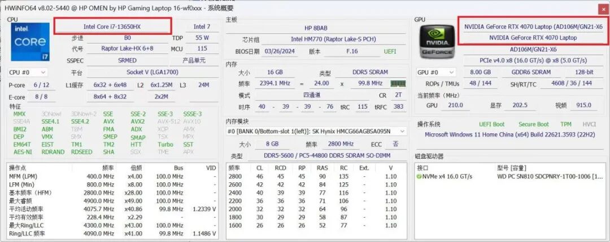Screen dimensions: 610x242
Task: Click the CR 2T value
Action: tap(398, 95)
